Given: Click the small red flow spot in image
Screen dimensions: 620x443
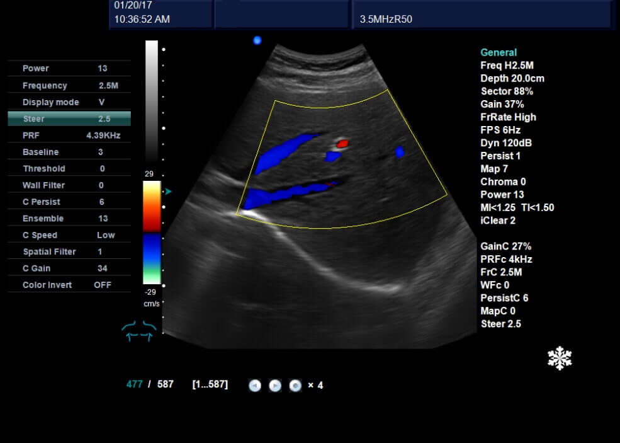Looking at the screenshot, I should 342,144.
